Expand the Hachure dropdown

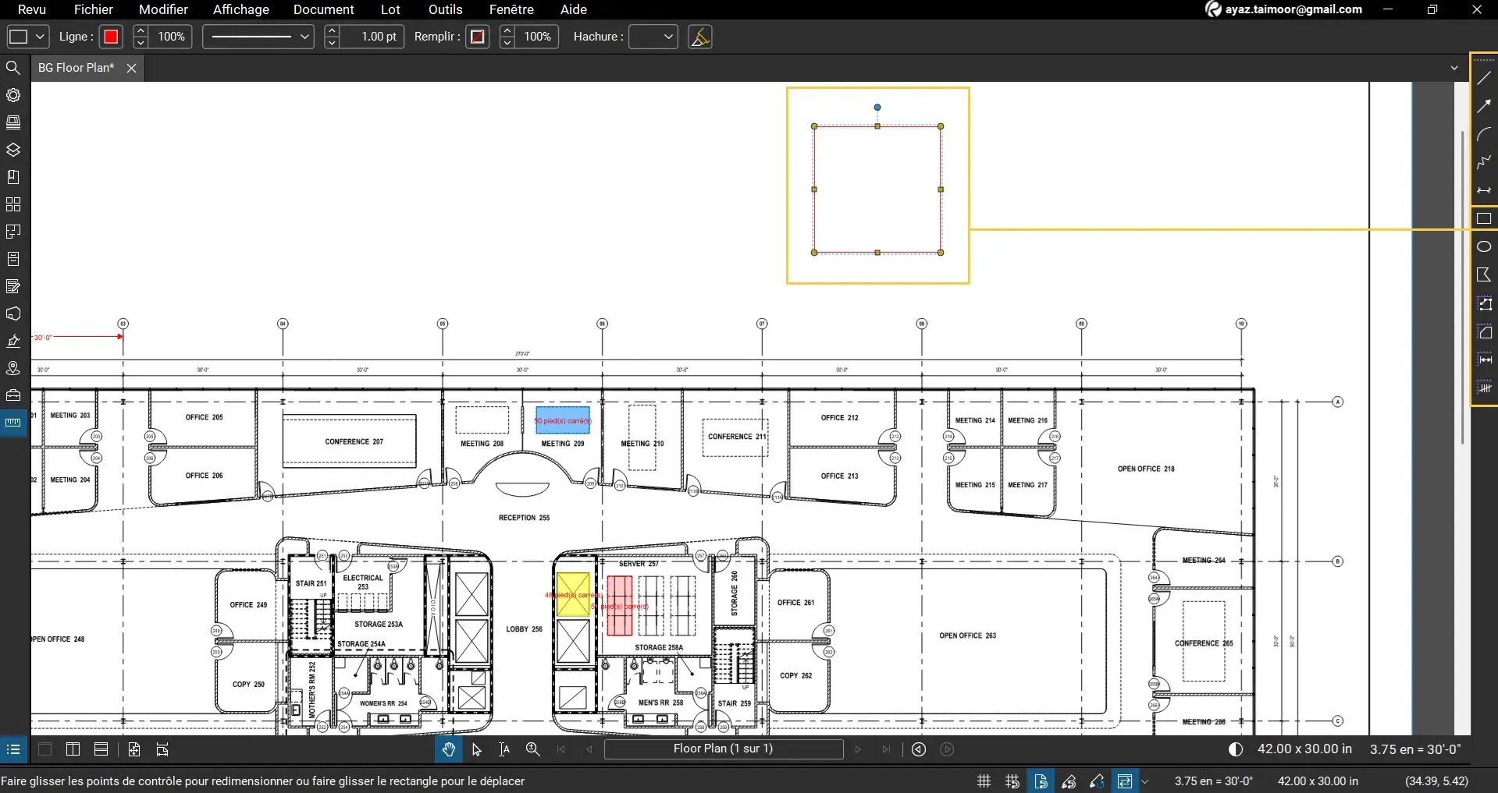(667, 37)
